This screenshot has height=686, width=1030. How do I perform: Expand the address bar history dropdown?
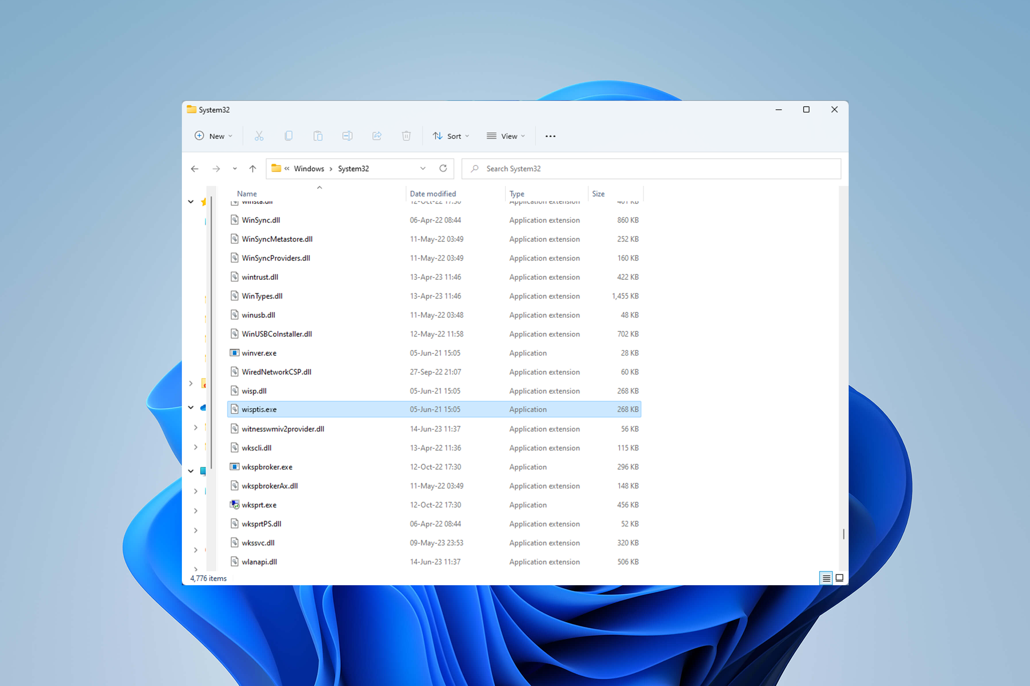click(x=423, y=168)
